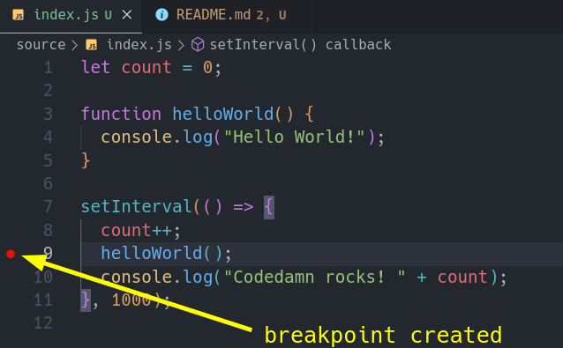The width and height of the screenshot is (563, 348).
Task: Switch to the README.md tab
Action: point(229,16)
